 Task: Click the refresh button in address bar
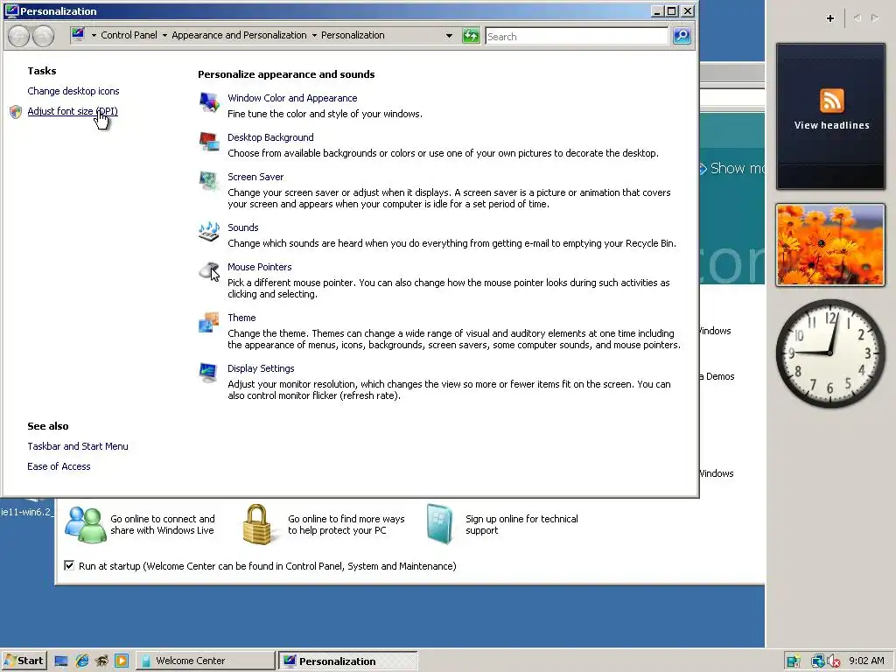(471, 36)
